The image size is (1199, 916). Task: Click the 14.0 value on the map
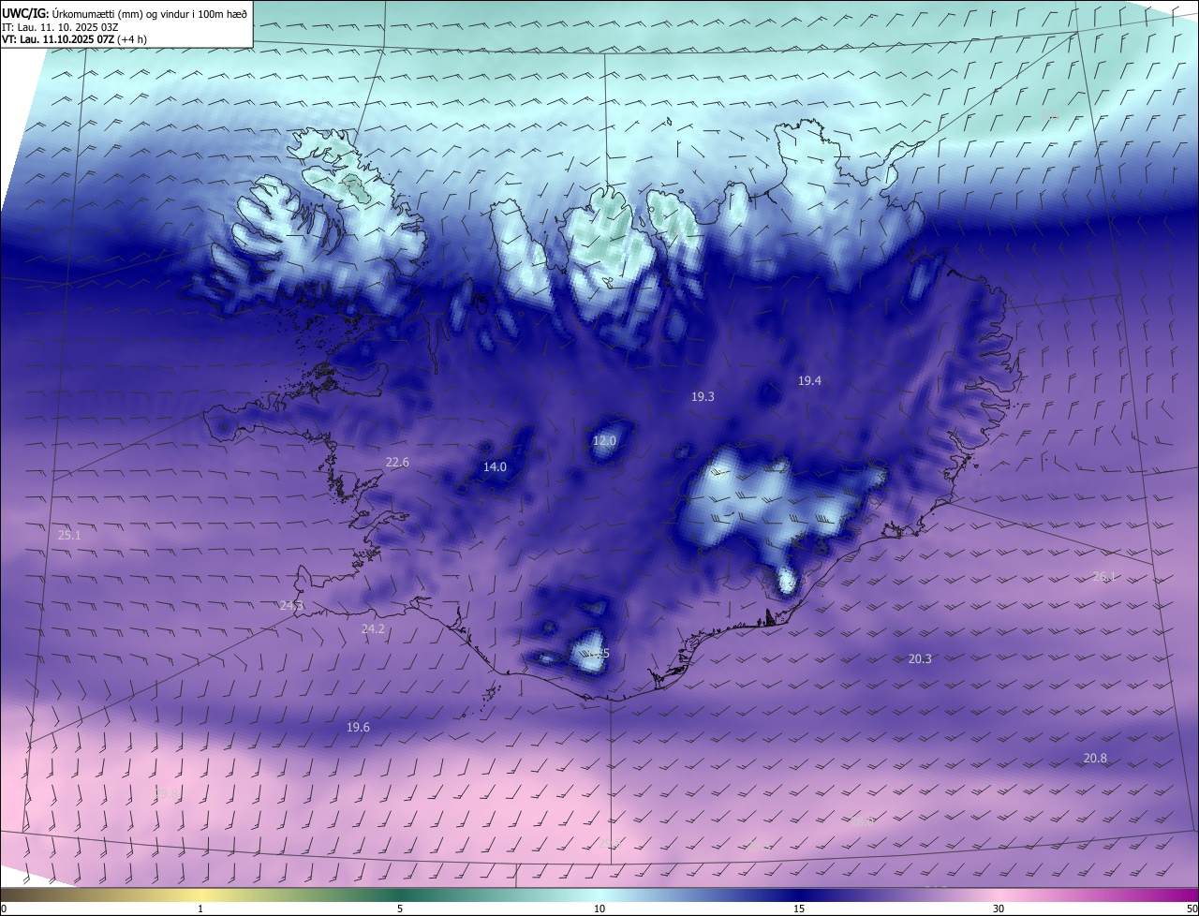click(x=495, y=466)
